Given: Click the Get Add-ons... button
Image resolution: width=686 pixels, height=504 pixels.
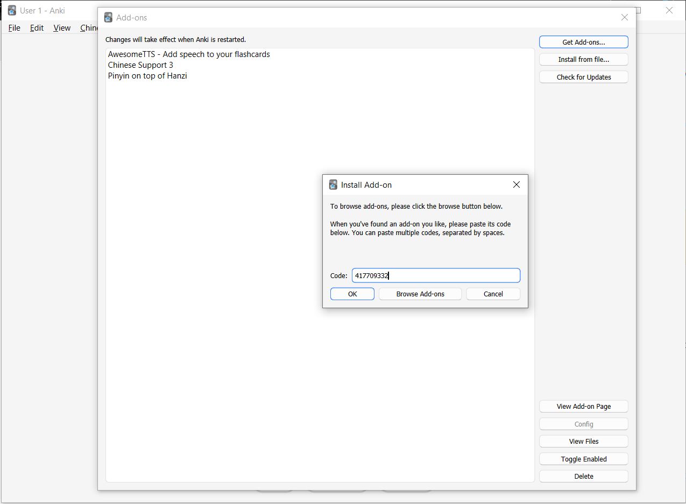Looking at the screenshot, I should tap(584, 42).
